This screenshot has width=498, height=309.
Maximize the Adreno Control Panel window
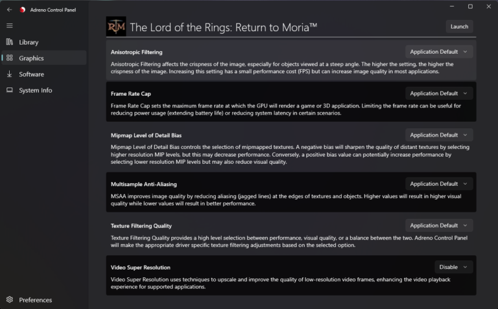pyautogui.click(x=470, y=6)
